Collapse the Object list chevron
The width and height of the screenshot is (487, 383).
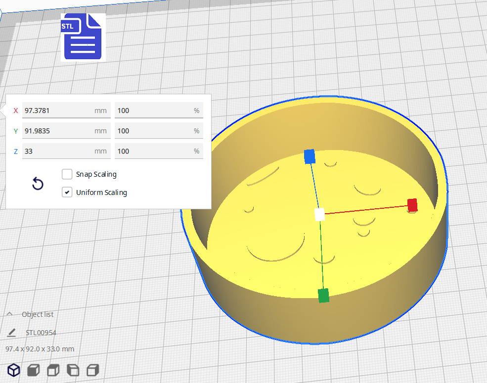click(x=9, y=314)
